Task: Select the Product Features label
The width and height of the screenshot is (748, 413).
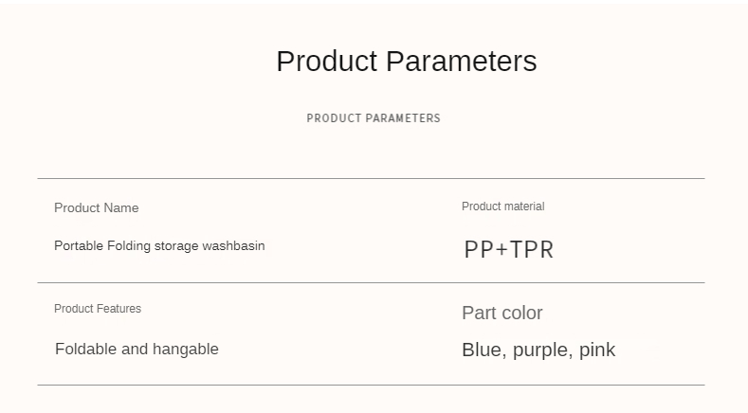Action: point(98,309)
